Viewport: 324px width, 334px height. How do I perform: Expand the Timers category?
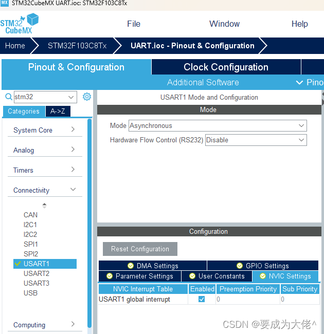click(45, 170)
